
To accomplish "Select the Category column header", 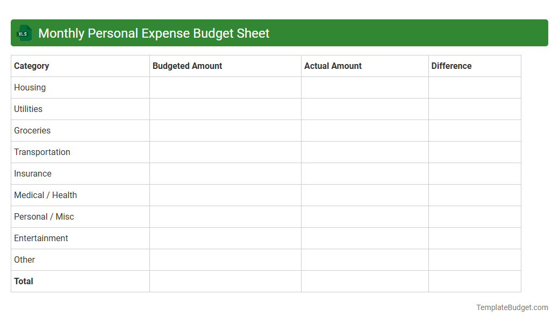I will coord(31,66).
